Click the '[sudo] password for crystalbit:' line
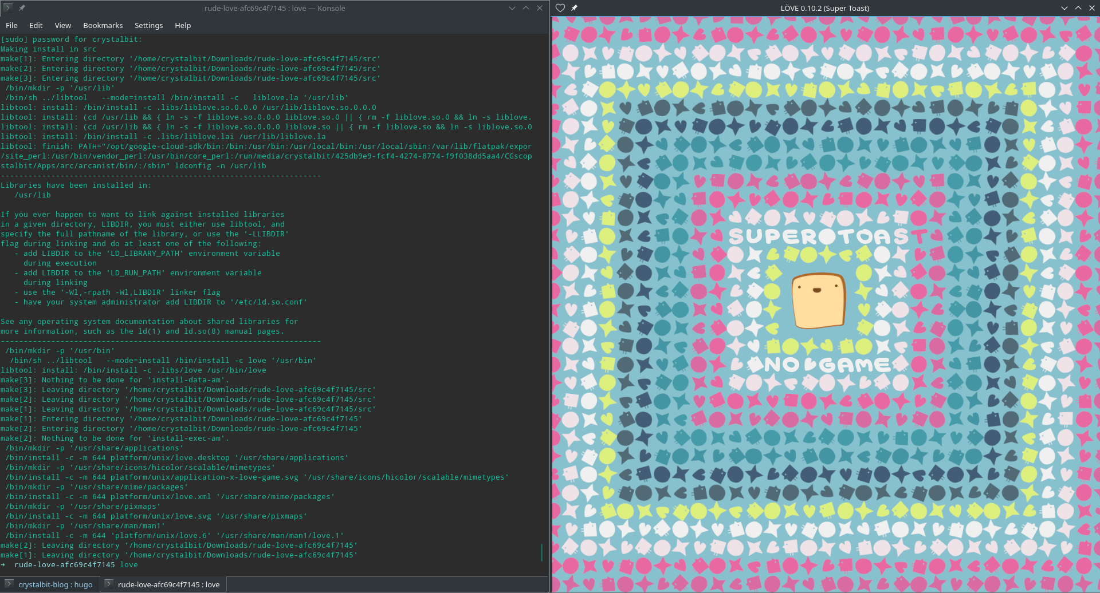Viewport: 1100px width, 593px height. click(x=71, y=39)
